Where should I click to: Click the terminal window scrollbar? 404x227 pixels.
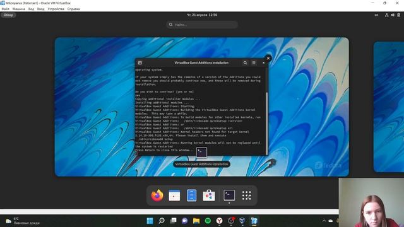(x=266, y=123)
